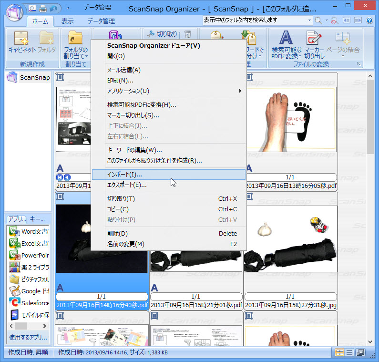Choose 検索可能なPDFに変換(H)... menu entry
The image size is (379, 362).
[169, 105]
